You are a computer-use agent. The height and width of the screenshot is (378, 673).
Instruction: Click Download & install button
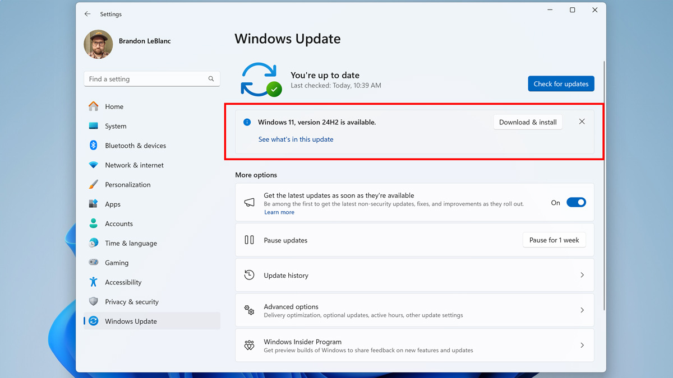point(528,122)
